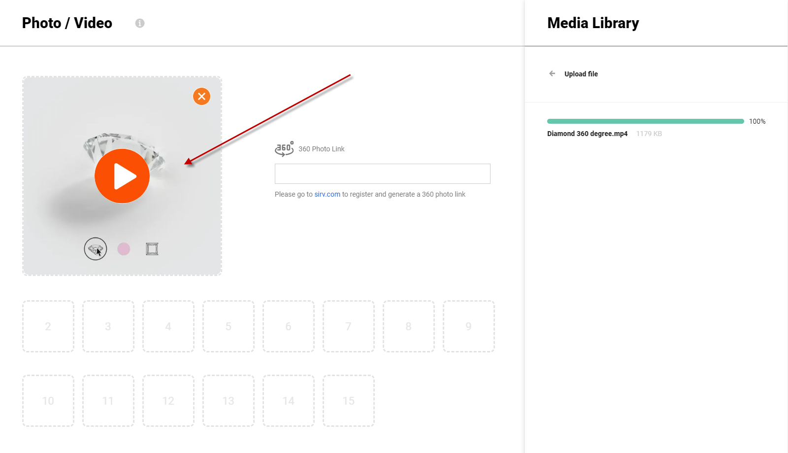Select empty media slot 14
The height and width of the screenshot is (453, 788).
[x=289, y=401]
